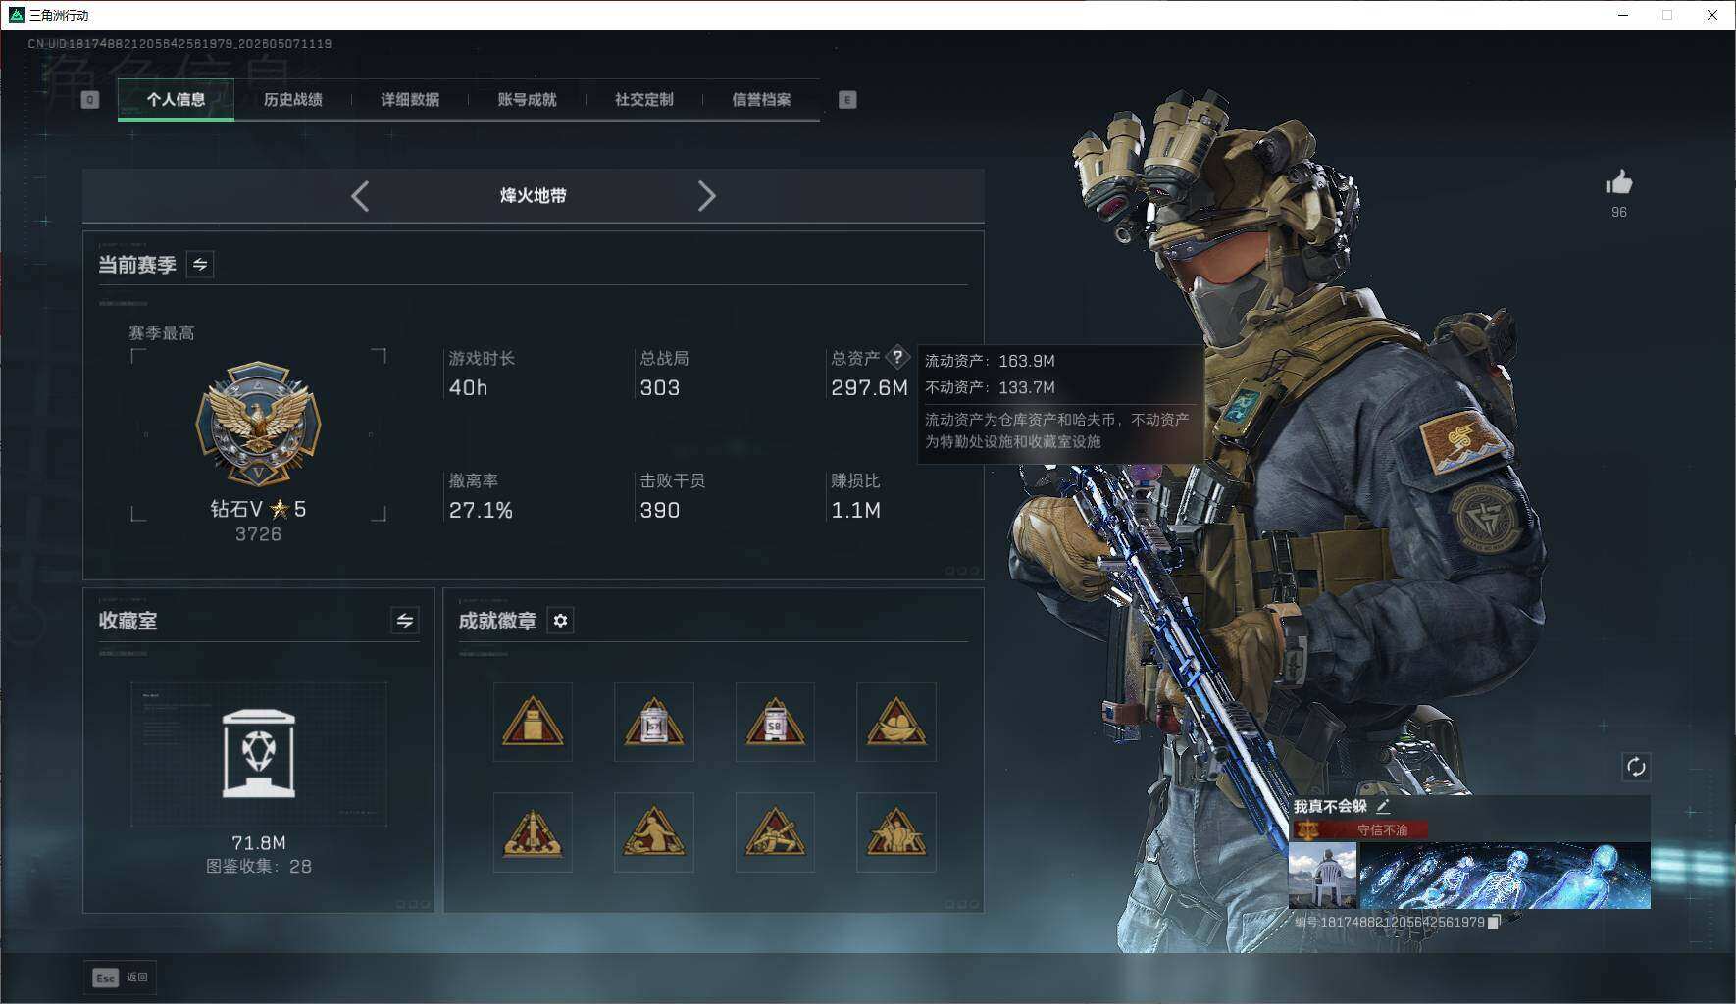Viewport: 1736px width, 1004px height.
Task: Click the like count 96
Action: [1619, 212]
